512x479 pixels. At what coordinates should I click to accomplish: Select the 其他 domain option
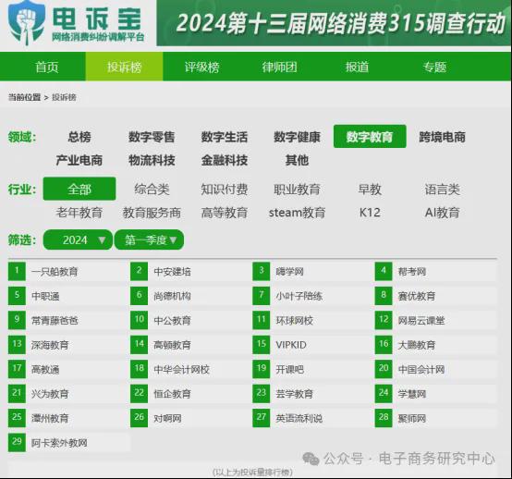click(297, 160)
